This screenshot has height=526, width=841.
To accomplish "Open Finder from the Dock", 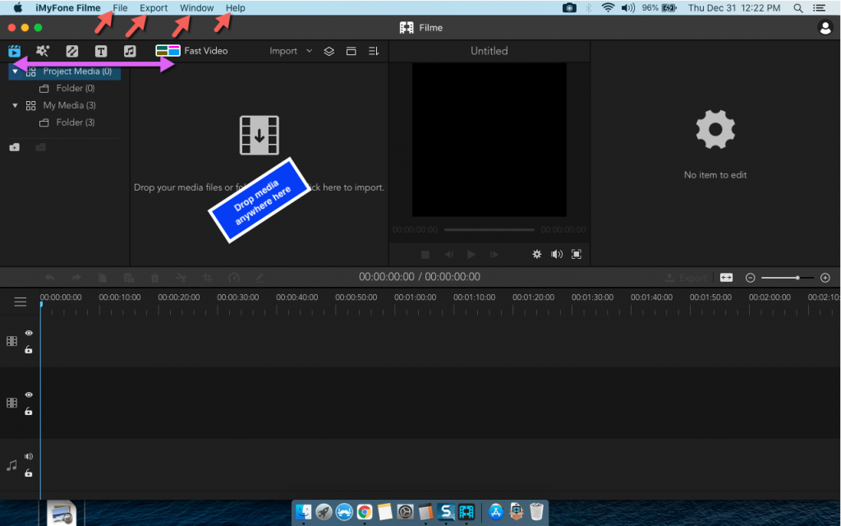I will [x=304, y=512].
